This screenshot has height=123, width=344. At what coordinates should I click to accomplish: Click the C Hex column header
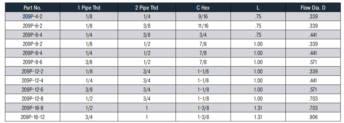click(203, 8)
